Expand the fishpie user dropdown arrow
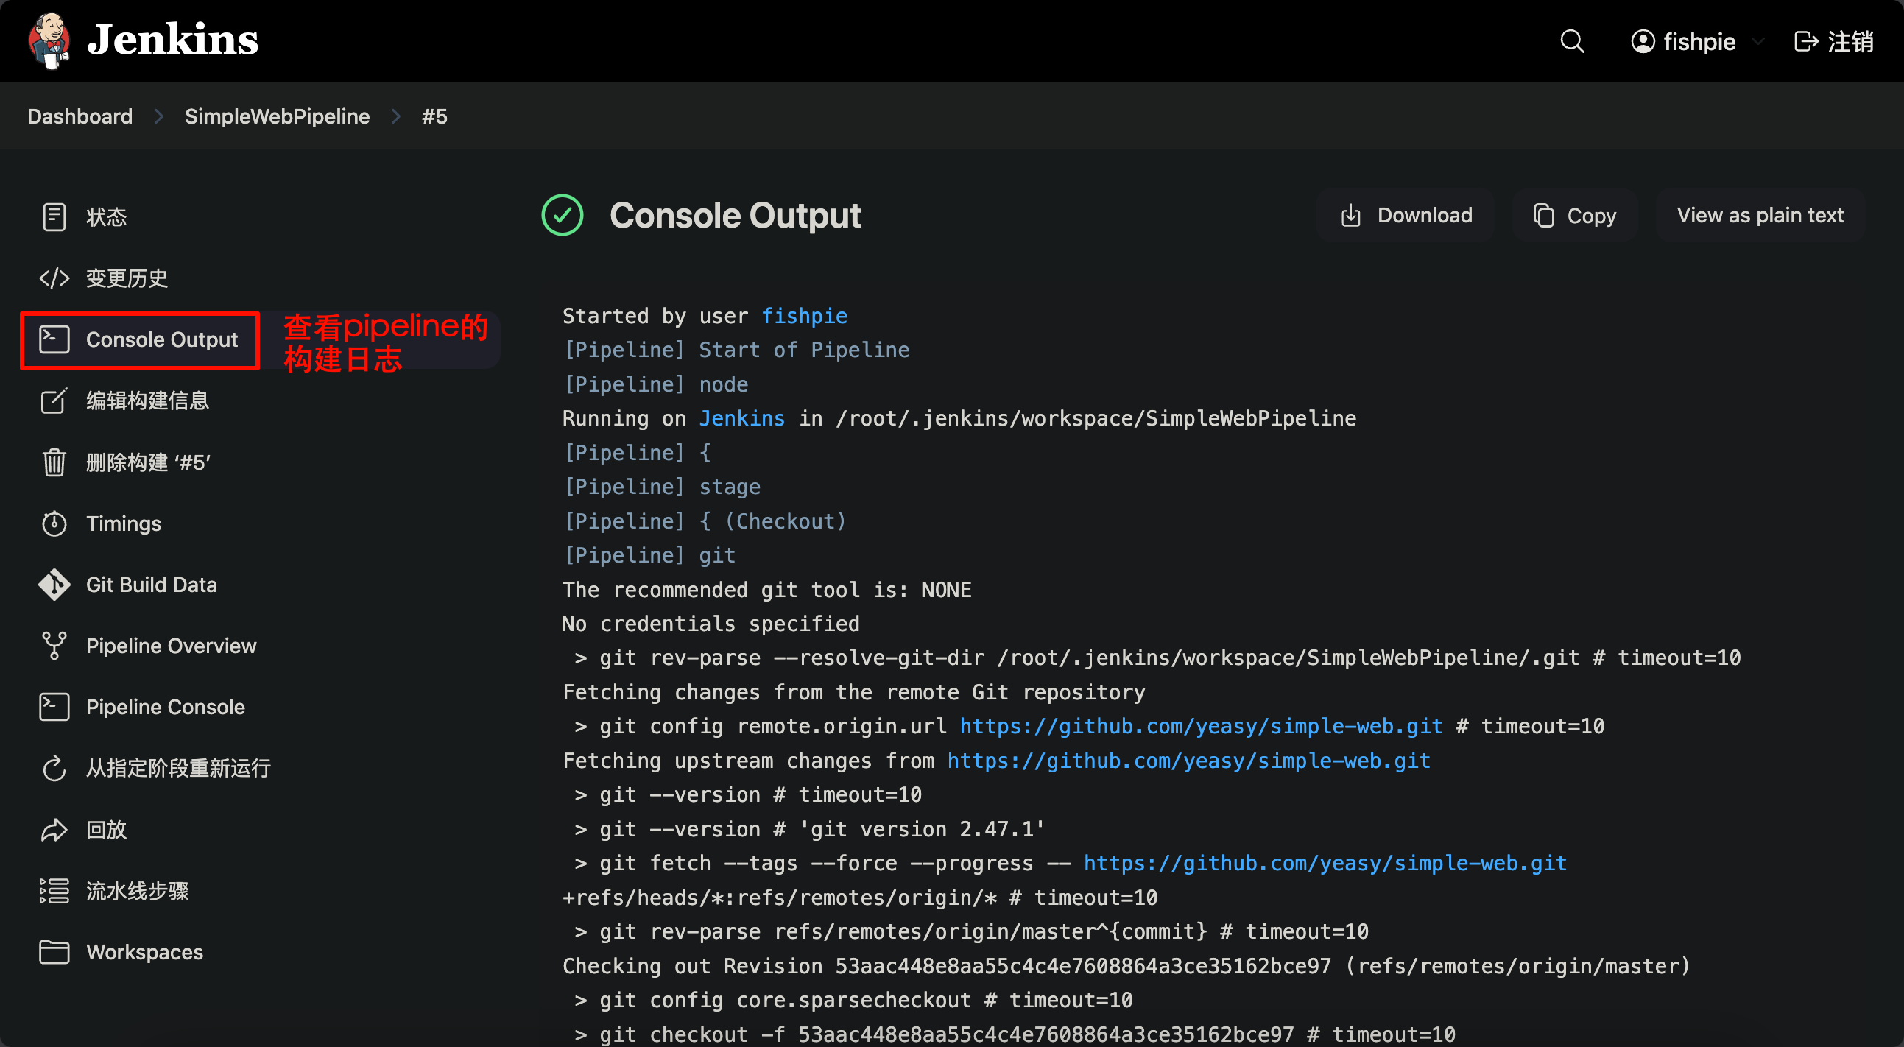1904x1047 pixels. click(x=1759, y=42)
